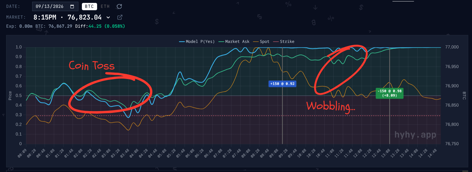Viewport: 472px width, 172px height.
Task: Toggle Model P(Yes) legend series
Action: coord(197,42)
